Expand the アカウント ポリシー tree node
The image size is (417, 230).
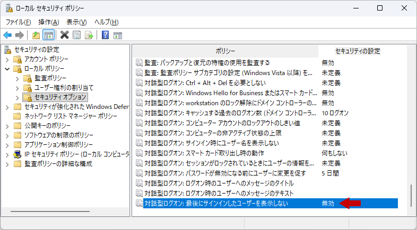(x=7, y=59)
